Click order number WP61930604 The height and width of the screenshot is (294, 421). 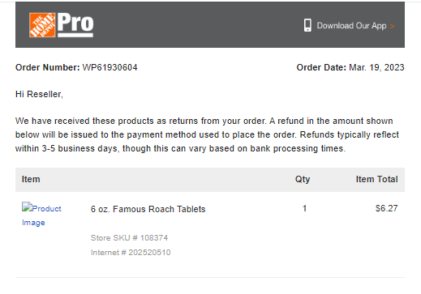pos(110,67)
